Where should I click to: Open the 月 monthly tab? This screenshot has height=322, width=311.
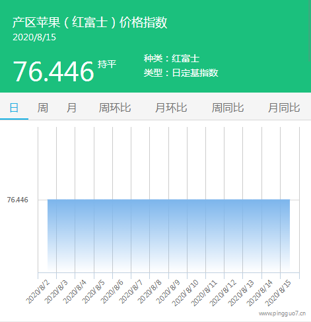tap(71, 108)
